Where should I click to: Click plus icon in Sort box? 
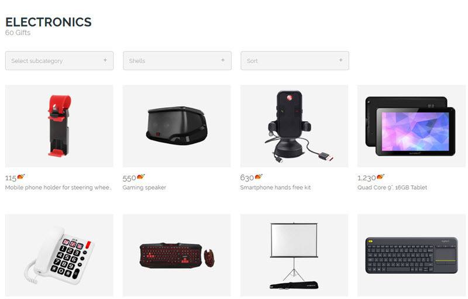[x=340, y=60]
